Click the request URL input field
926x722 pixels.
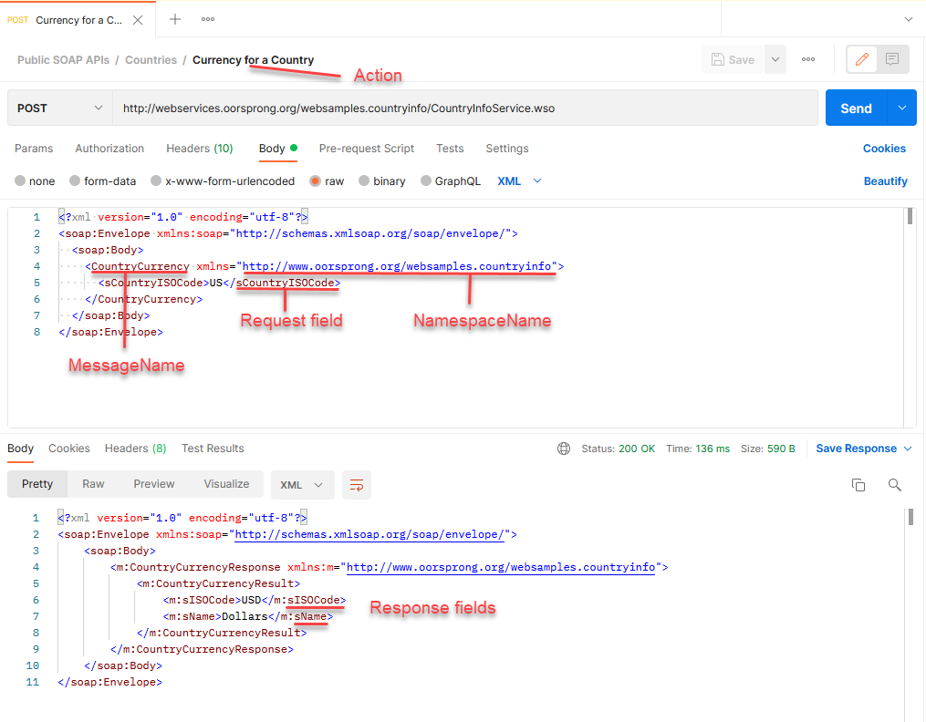point(465,108)
